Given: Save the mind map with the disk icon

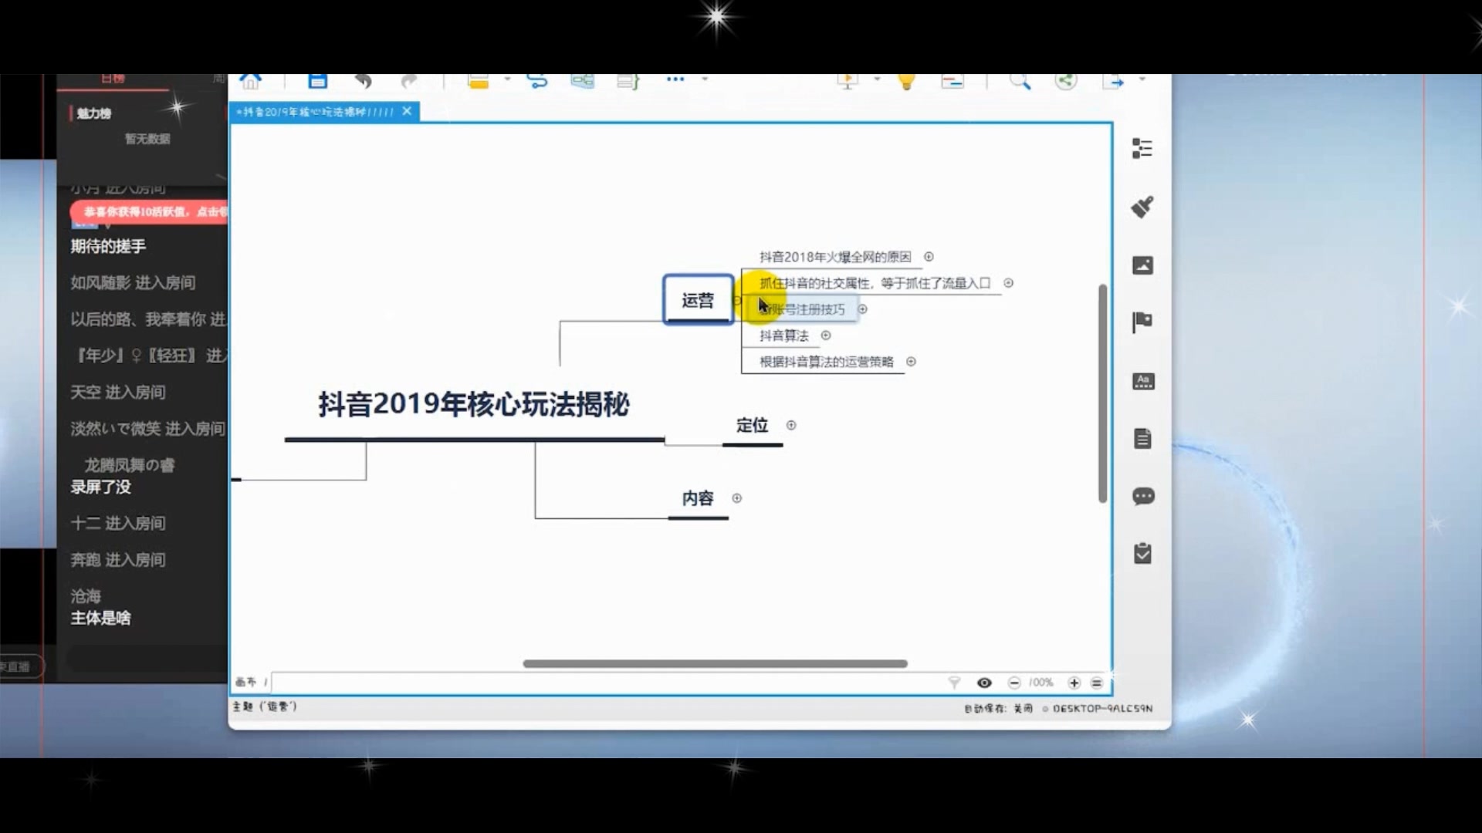Looking at the screenshot, I should pyautogui.click(x=317, y=81).
